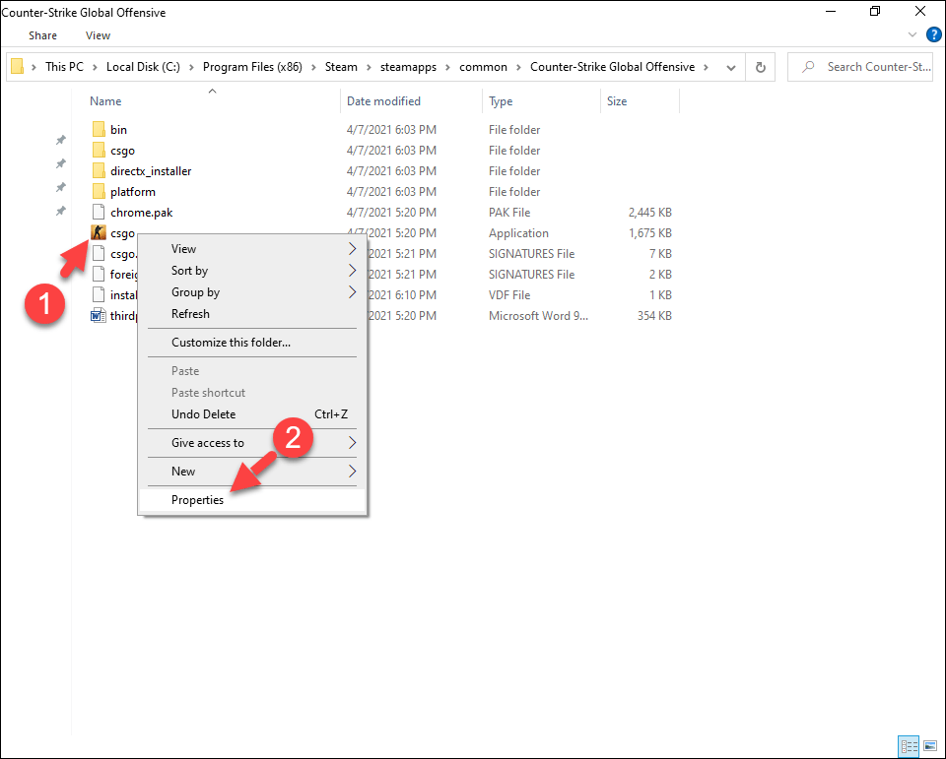
Task: Choose Customize this folder option
Action: pyautogui.click(x=231, y=343)
